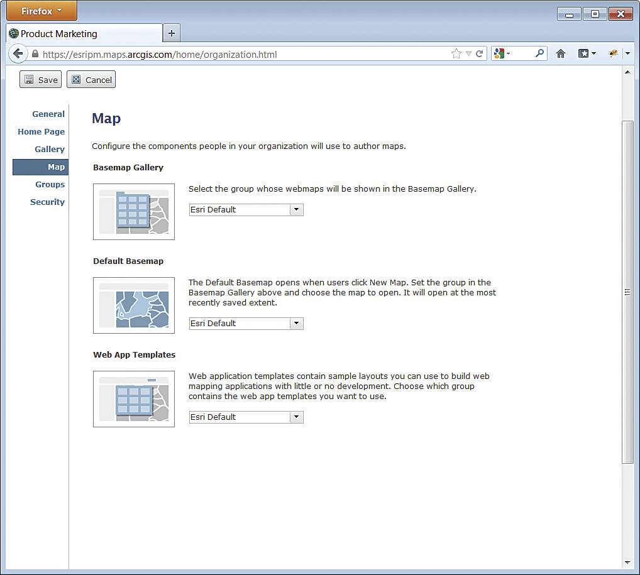This screenshot has height=575, width=640.
Task: Expand the toolbar overflow dropdown arrow
Action: coord(628,53)
